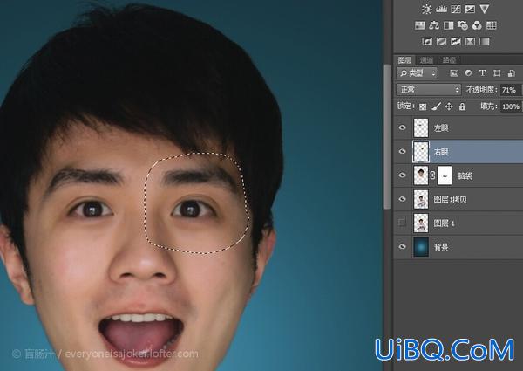
Task: Hide the 背景 layer
Action: coord(402,246)
